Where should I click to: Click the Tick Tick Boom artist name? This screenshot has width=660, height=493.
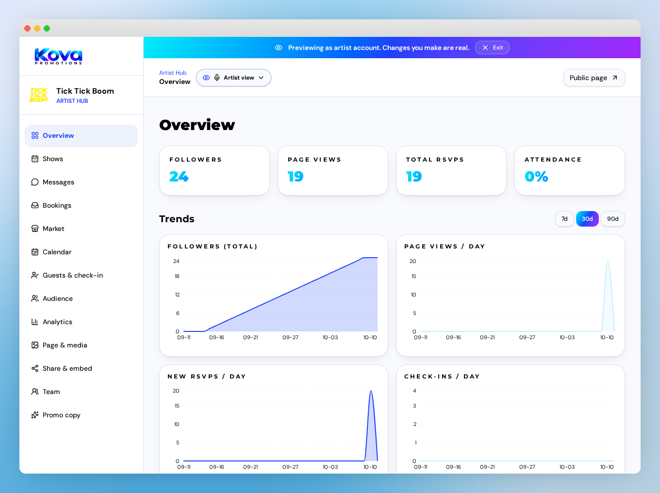tap(85, 91)
